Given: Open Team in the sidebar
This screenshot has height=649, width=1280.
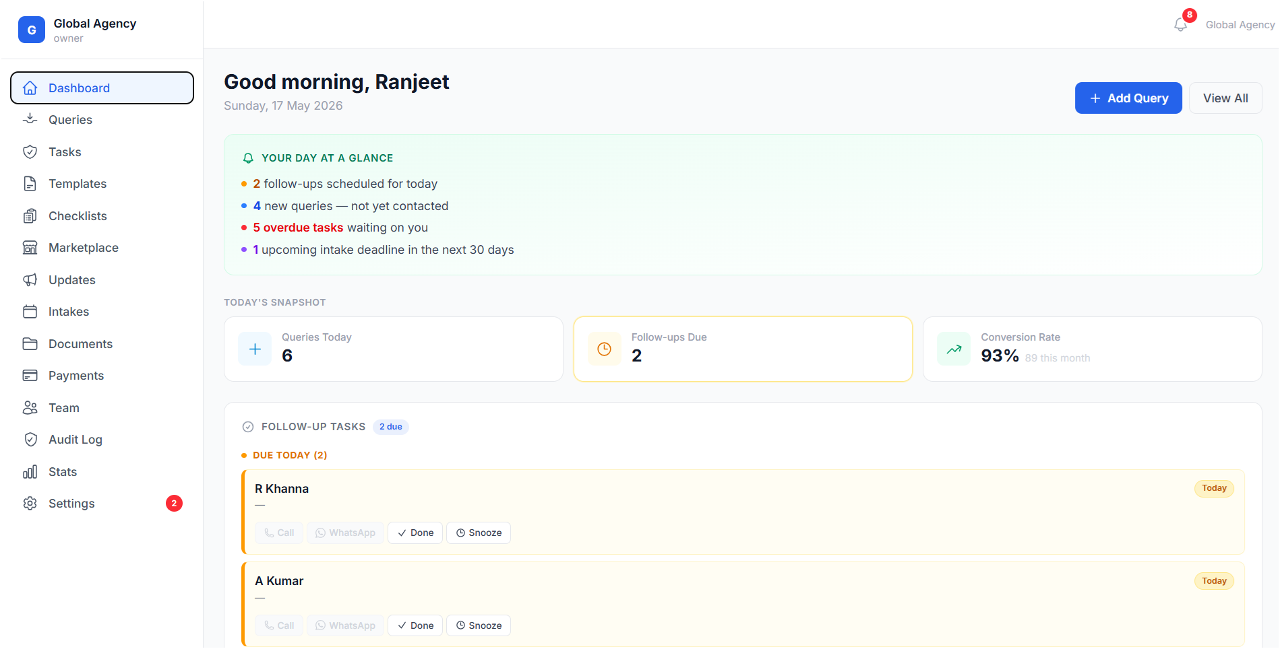Looking at the screenshot, I should point(102,408).
